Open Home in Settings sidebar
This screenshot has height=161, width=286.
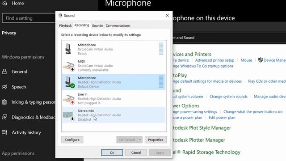(18, 3)
